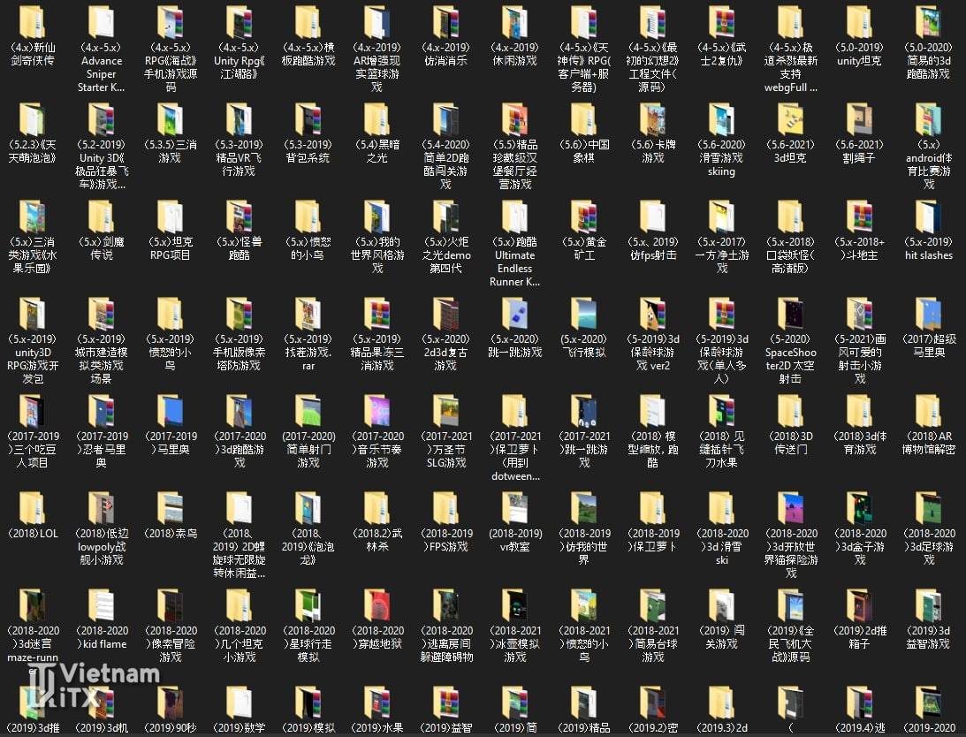Image resolution: width=966 pixels, height=737 pixels.
Task: Open the (5.x) 黄金矿工 archive
Action: click(x=584, y=217)
